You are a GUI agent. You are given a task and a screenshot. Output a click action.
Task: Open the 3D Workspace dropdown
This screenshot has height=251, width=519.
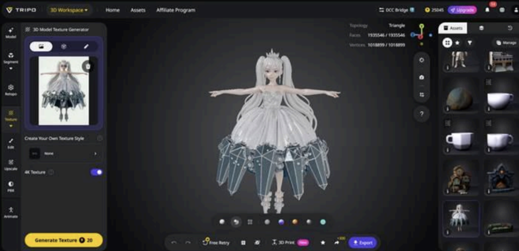pyautogui.click(x=69, y=10)
